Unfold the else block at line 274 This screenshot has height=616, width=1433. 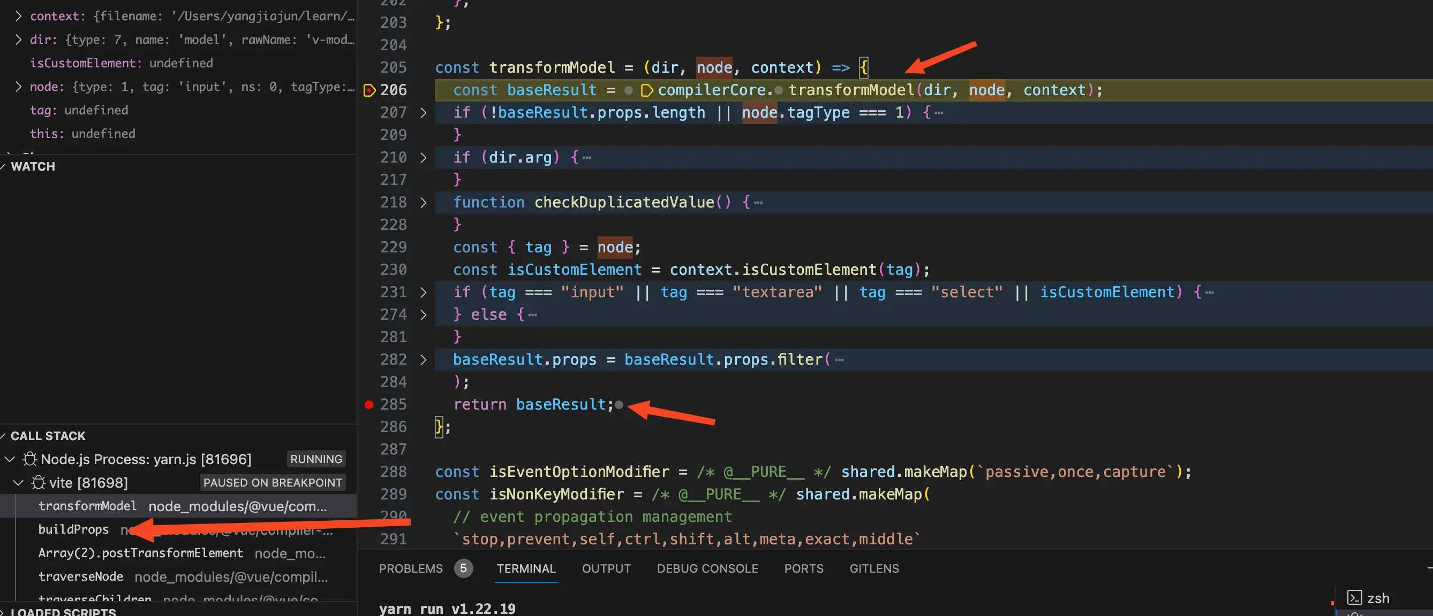[x=424, y=315]
